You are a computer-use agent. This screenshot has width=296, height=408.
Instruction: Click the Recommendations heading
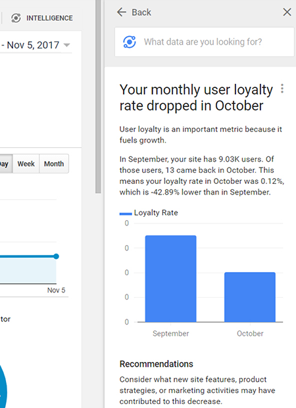pos(157,364)
